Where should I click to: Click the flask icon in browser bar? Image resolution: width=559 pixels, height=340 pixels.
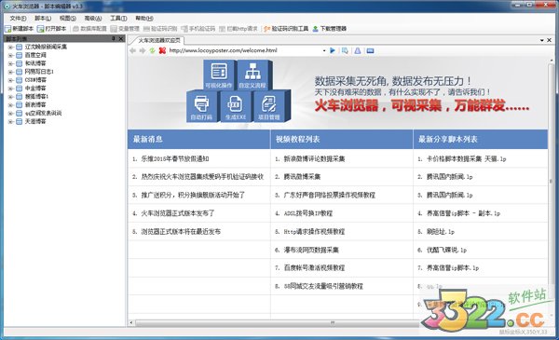click(x=358, y=50)
